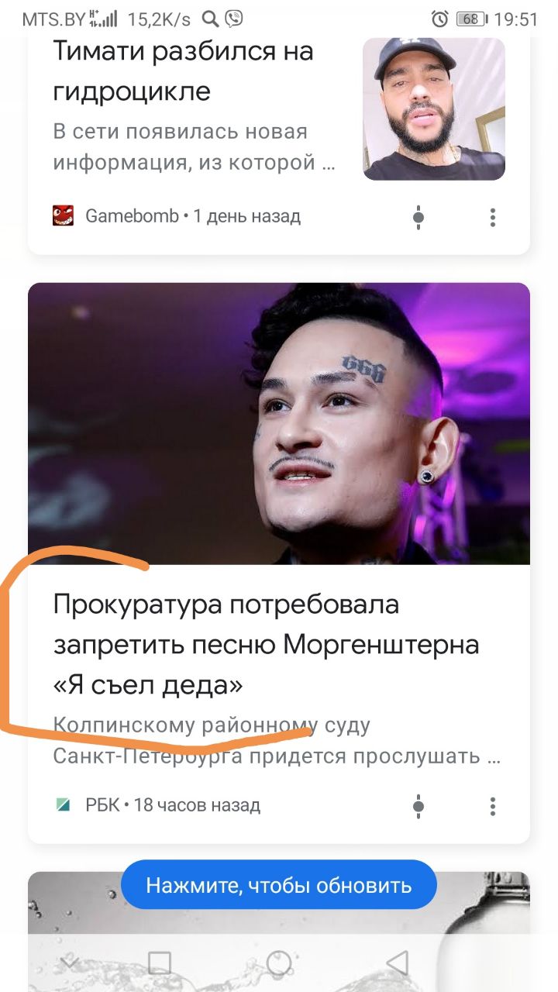Tap the bearded man in cap thumbnail
The image size is (558, 992).
coord(434,108)
